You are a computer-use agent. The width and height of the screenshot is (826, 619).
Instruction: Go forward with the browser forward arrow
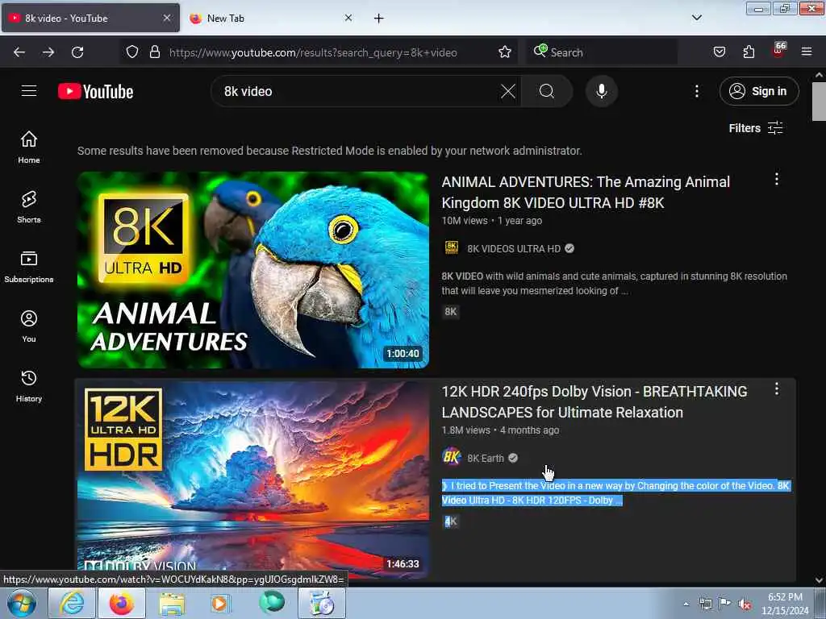48,52
